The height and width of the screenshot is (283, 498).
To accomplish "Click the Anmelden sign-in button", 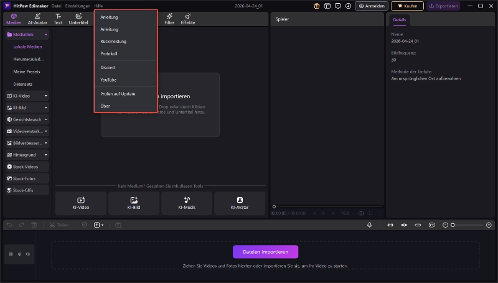I will [x=372, y=6].
